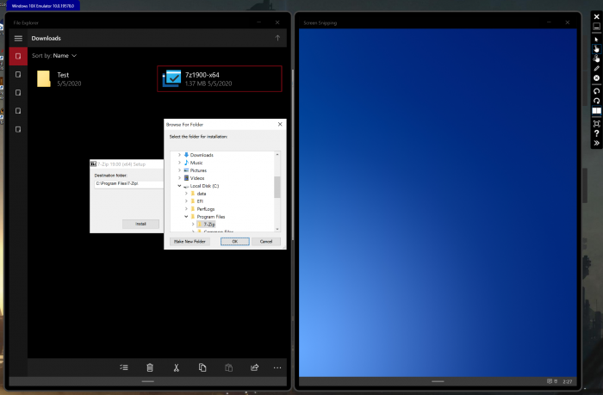Image resolution: width=603 pixels, height=395 pixels.
Task: Toggle selection mode checklist icon in File Explorer
Action: tap(124, 367)
